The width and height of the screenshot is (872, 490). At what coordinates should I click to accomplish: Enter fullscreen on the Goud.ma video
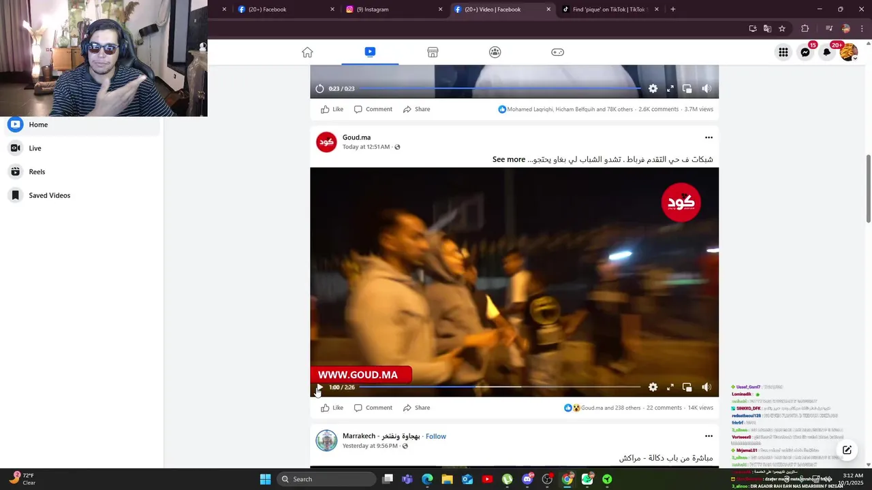coord(670,387)
